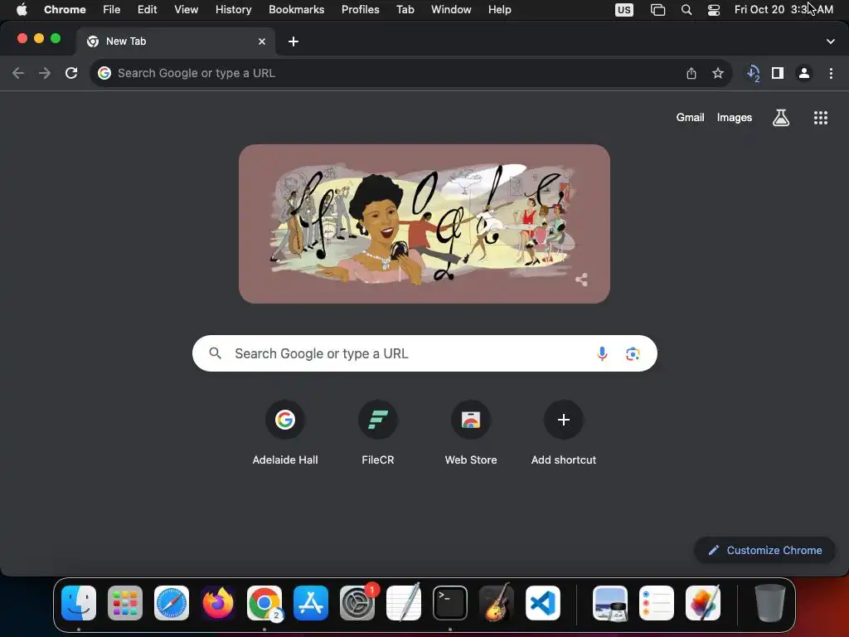Open the US input source menu
This screenshot has width=849, height=637.
point(623,10)
